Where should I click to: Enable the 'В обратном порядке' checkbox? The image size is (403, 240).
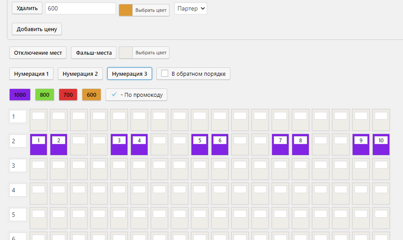pos(165,74)
